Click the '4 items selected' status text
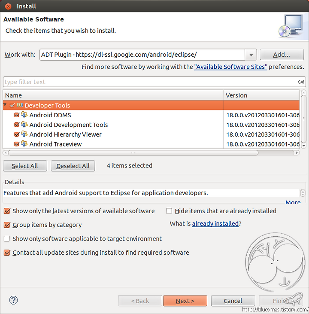The width and height of the screenshot is (309, 314). [130, 166]
